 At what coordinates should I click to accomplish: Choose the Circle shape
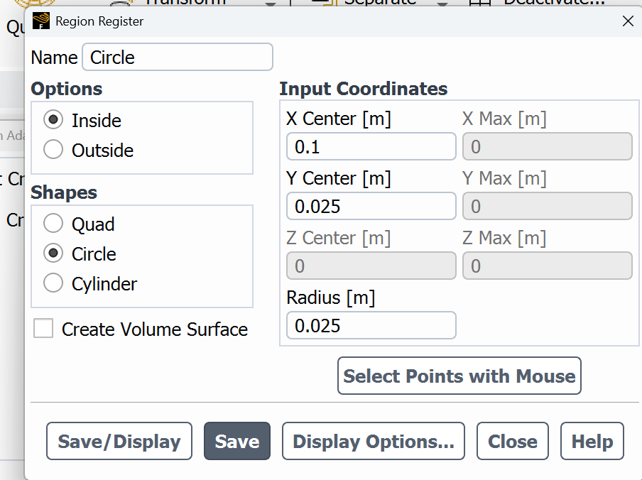53,253
